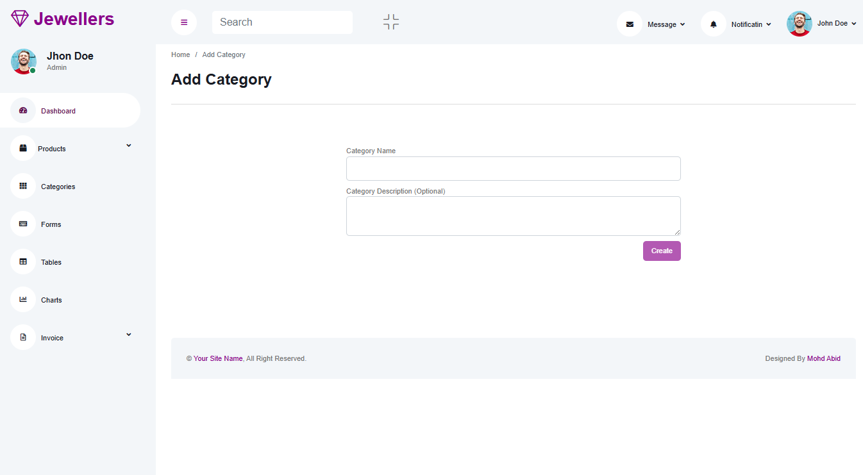Click the bell Notification icon
Viewport: 863px width, 475px height.
click(714, 24)
